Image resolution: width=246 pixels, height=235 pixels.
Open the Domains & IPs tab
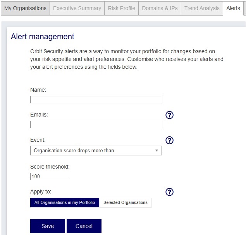click(x=160, y=8)
